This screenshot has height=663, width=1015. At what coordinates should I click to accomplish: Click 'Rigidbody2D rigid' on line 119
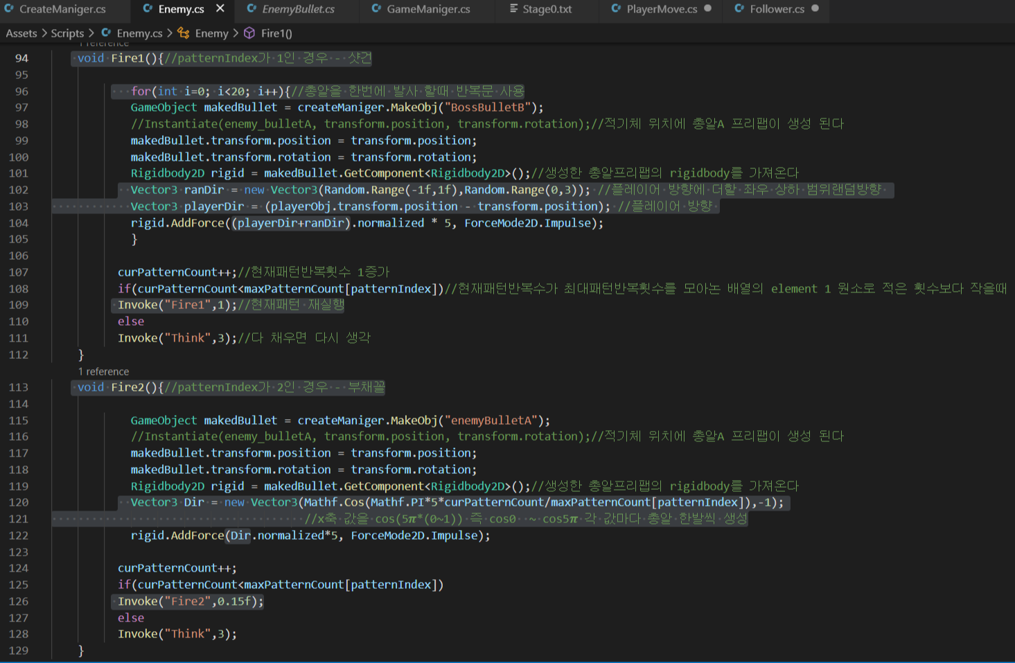[187, 486]
